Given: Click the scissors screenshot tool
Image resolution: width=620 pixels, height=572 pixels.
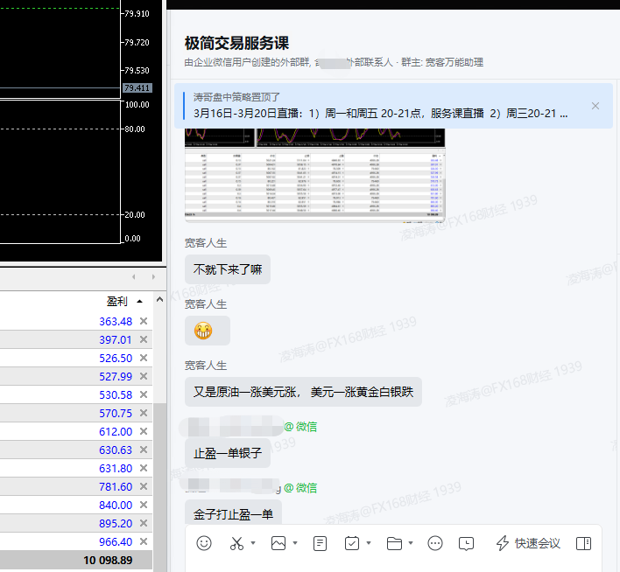Looking at the screenshot, I should (x=236, y=543).
